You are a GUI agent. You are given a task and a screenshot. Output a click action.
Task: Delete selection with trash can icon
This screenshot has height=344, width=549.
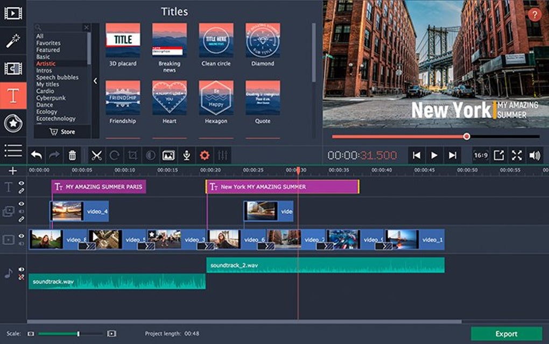point(72,155)
